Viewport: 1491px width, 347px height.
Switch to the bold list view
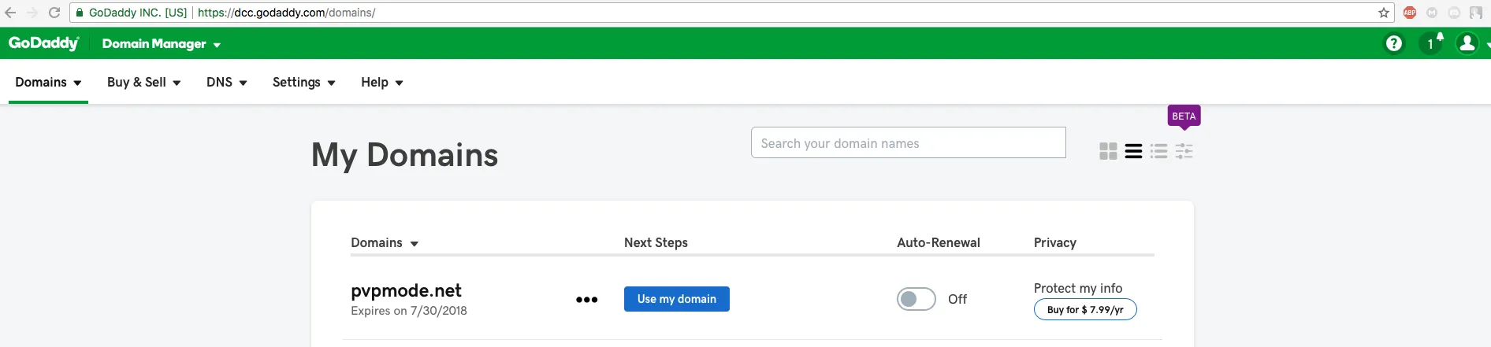1133,151
